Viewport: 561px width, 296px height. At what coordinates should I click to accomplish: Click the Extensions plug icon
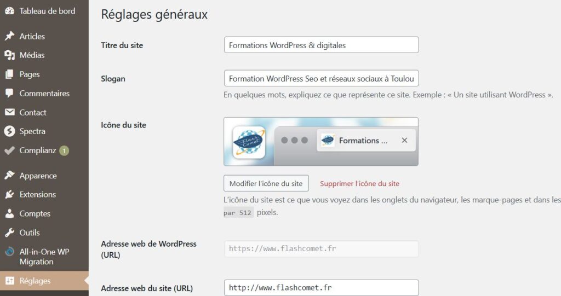pyautogui.click(x=9, y=195)
